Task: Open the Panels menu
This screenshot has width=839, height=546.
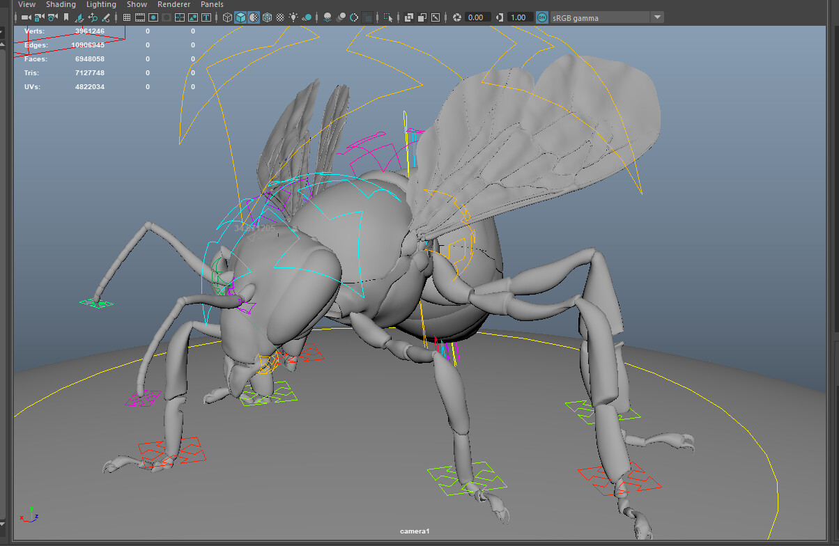Action: pos(212,4)
